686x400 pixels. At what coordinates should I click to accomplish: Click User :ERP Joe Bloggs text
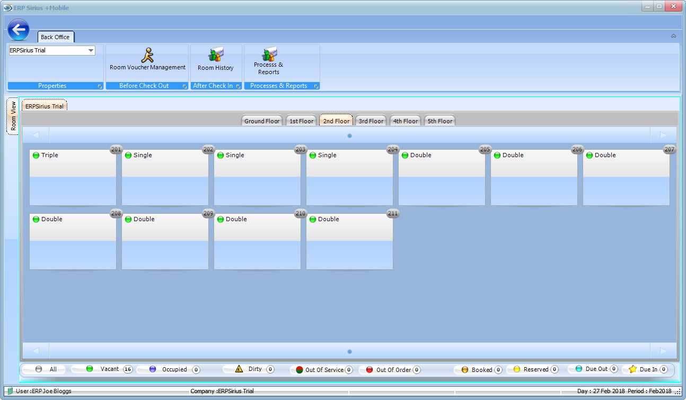point(43,391)
